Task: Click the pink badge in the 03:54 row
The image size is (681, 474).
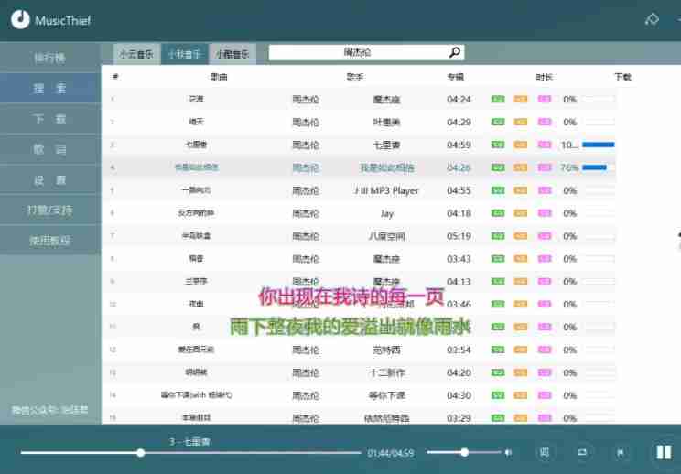Action: (545, 350)
